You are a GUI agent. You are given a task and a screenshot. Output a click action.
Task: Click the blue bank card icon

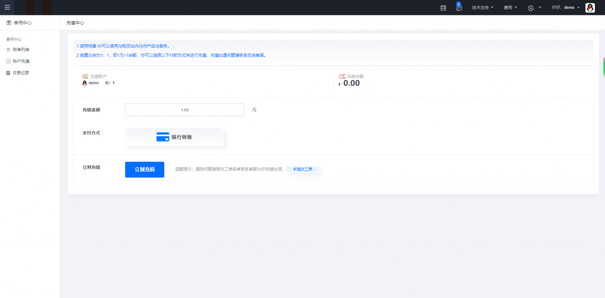tap(162, 137)
